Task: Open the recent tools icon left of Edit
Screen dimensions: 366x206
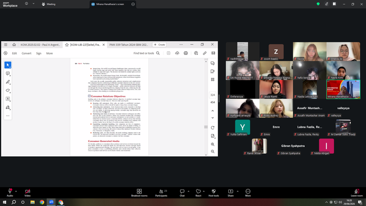Action: [6, 53]
